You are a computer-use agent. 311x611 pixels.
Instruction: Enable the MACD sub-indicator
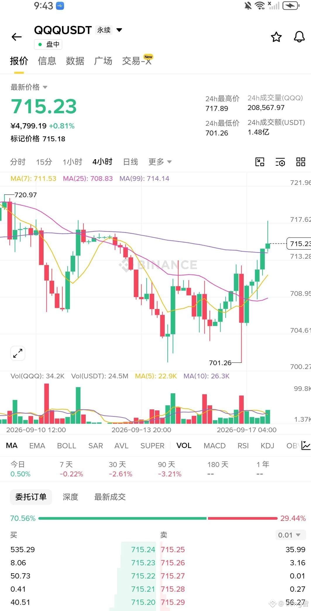(215, 446)
